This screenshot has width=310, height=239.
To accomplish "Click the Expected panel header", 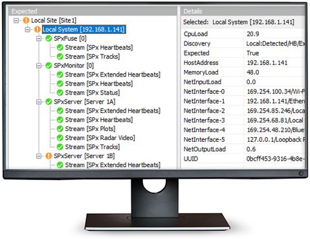I will click(93, 11).
